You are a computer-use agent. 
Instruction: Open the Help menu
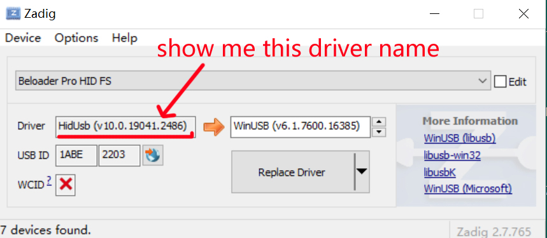tap(125, 38)
